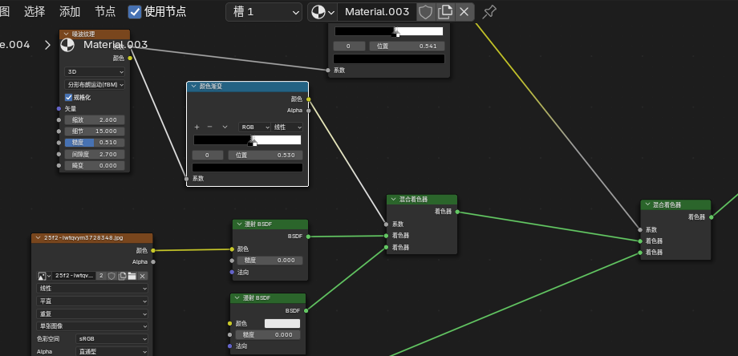Click the white color swatch on lower 漫射 BSDF

coord(282,324)
